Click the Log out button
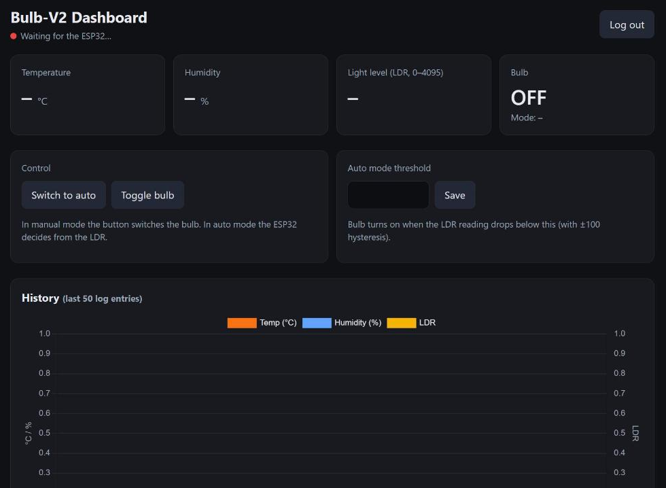666x488 pixels. [627, 24]
